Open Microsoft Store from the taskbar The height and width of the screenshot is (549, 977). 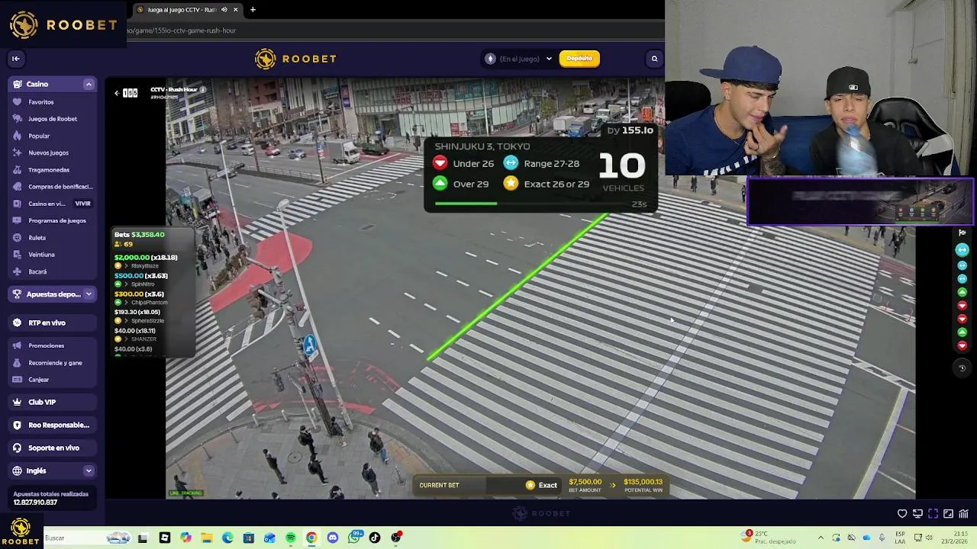248,538
